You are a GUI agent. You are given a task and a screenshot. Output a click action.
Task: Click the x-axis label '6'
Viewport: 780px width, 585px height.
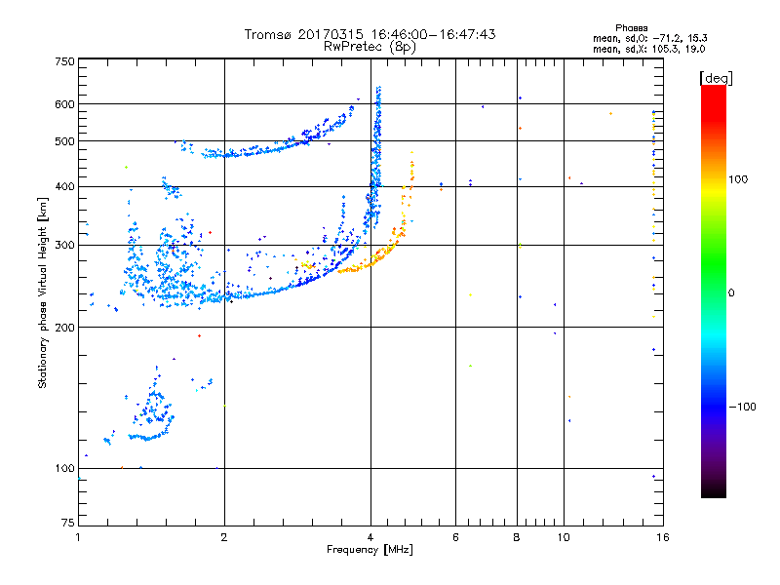pyautogui.click(x=455, y=537)
